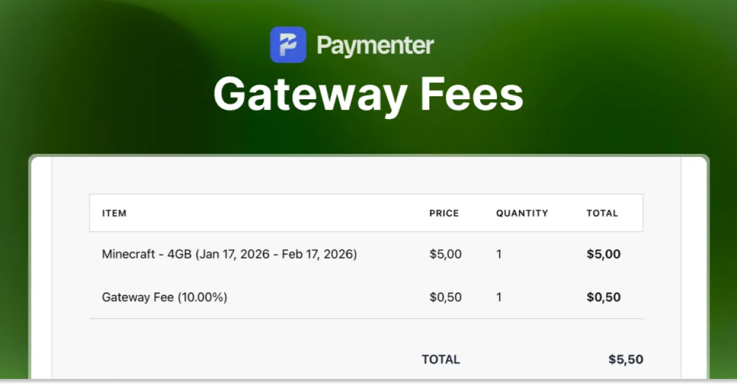Screen dimensions: 737x385
Task: Click the Gateway Fee line item name
Action: click(x=138, y=297)
